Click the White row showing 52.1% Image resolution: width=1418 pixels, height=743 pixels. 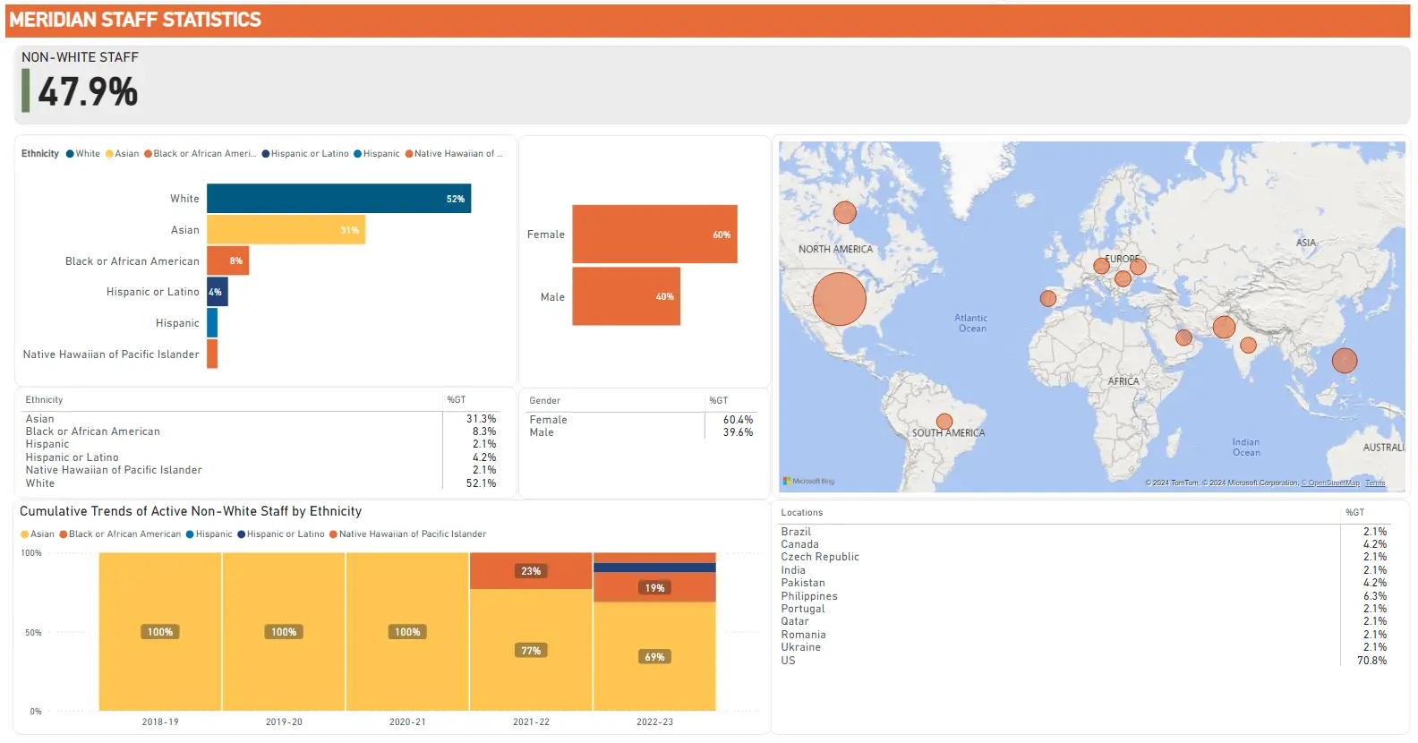(261, 483)
